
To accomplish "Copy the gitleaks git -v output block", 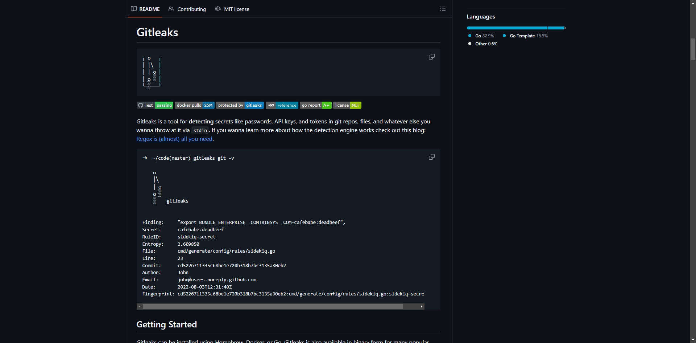I will click(432, 157).
